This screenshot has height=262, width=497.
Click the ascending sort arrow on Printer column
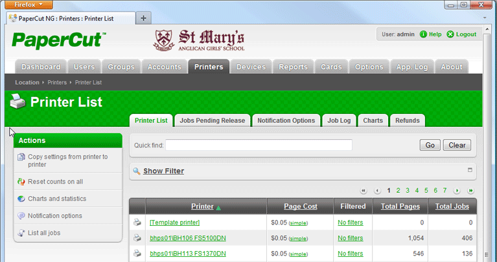point(218,208)
